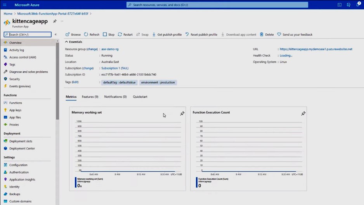Click the Microsoft Azure logo text
Viewport: 364px width, 205px height.
27,5
